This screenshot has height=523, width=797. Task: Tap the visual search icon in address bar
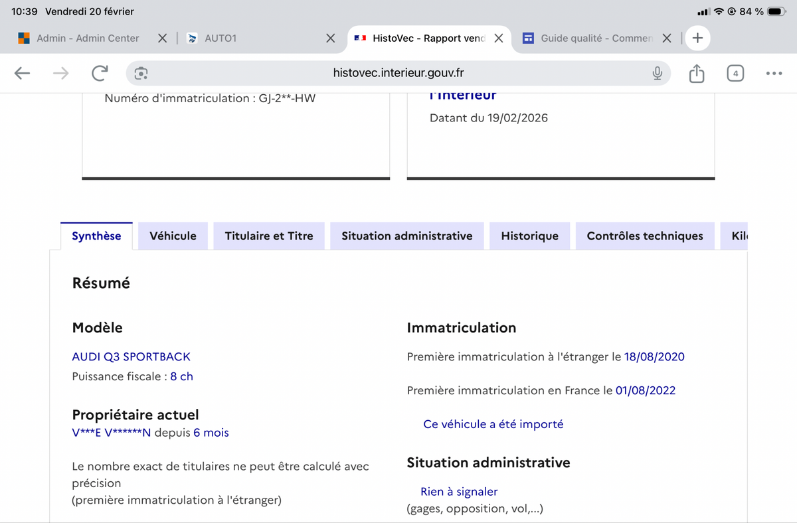point(141,74)
